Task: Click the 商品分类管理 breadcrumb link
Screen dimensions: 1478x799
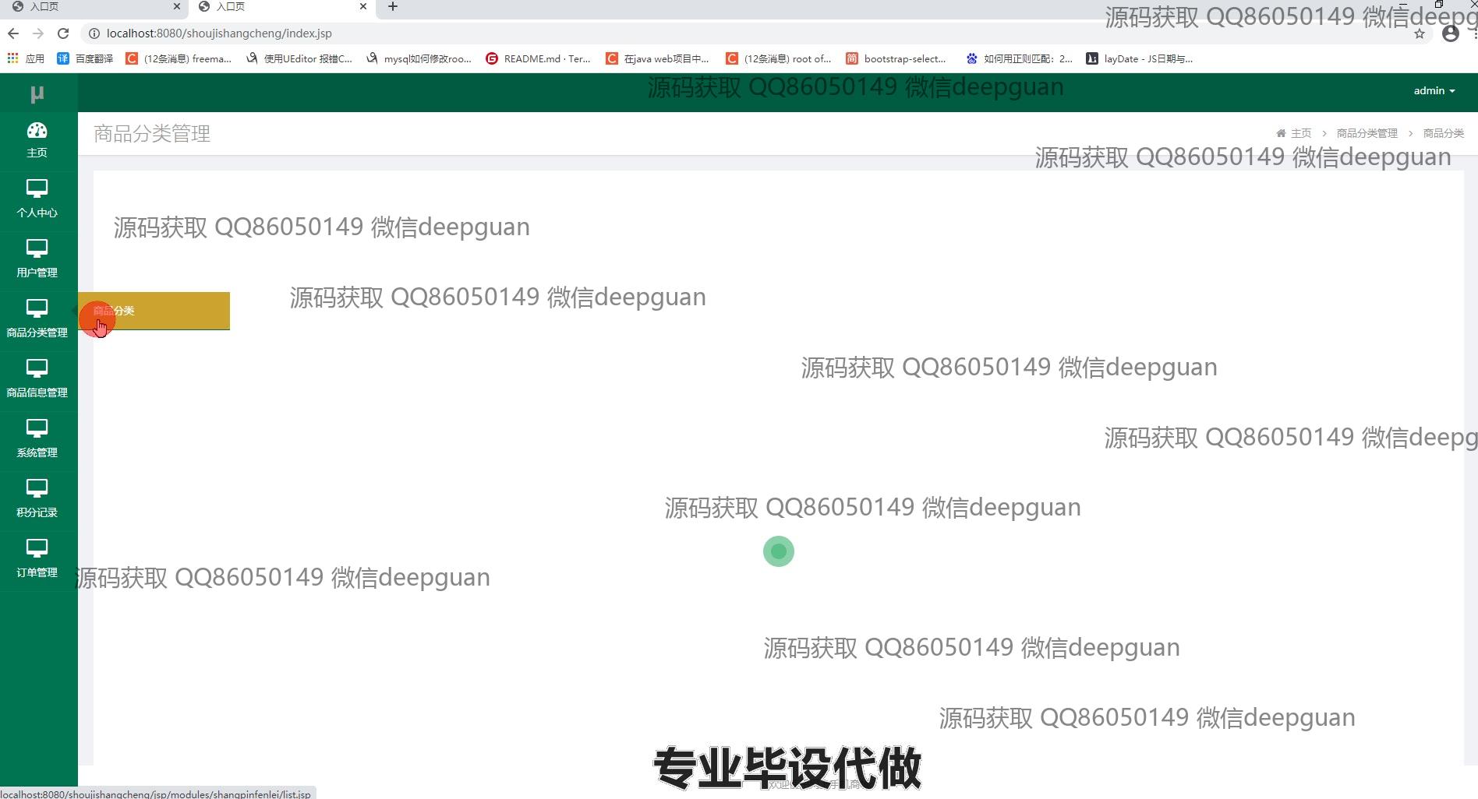Action: point(1367,133)
